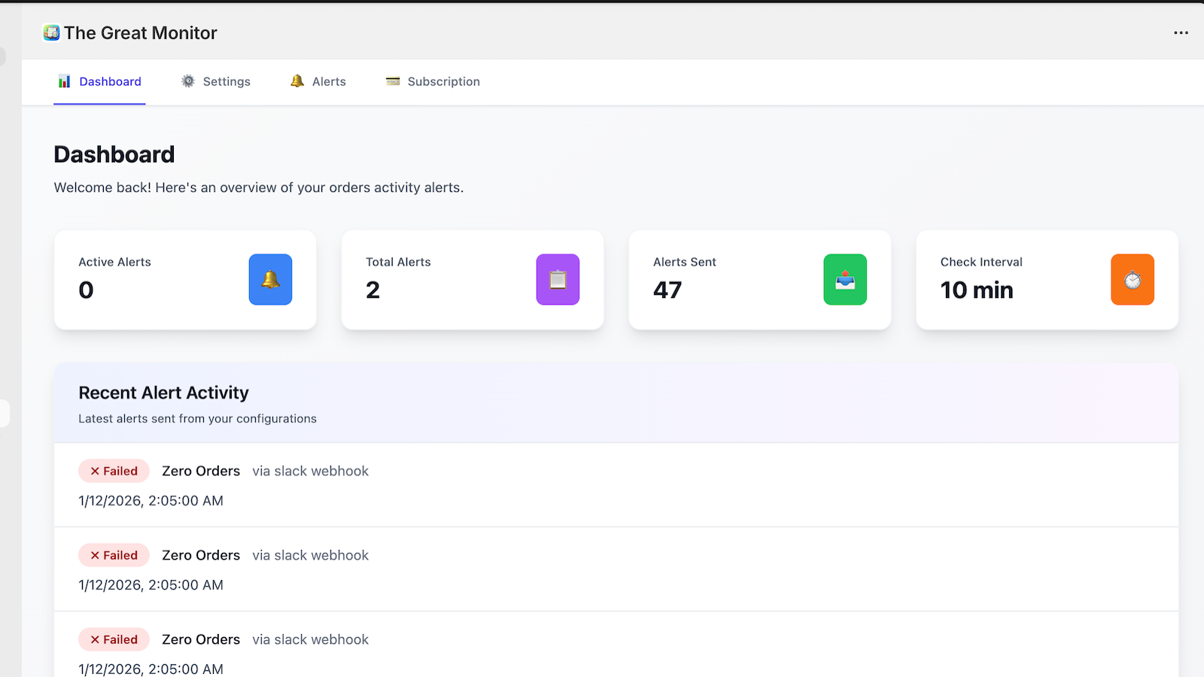
Task: Open the three-dot overflow menu
Action: click(1181, 32)
